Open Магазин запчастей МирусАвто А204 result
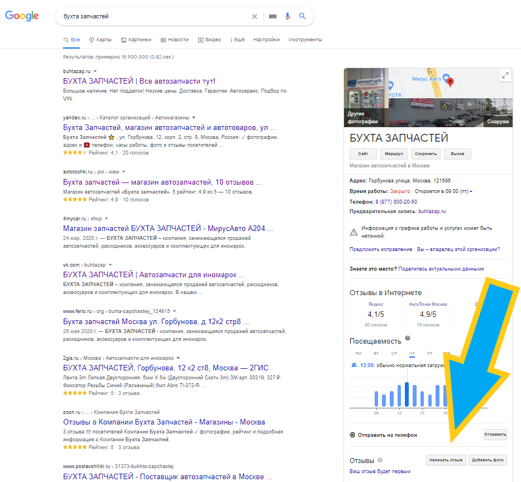This screenshot has width=521, height=482. (x=168, y=228)
